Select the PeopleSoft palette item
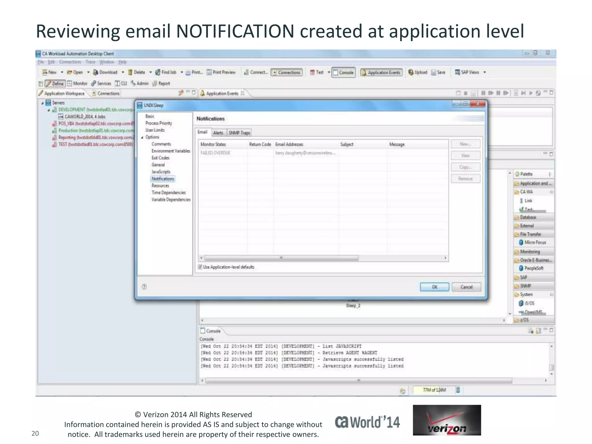 coord(531,268)
